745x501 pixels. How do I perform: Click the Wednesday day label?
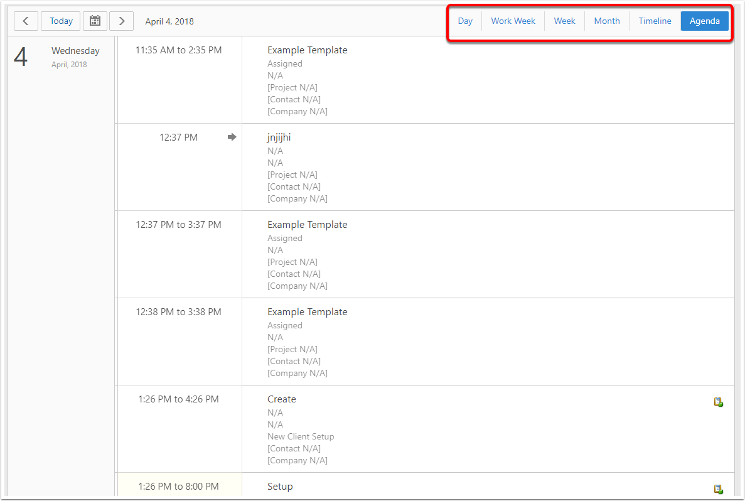[75, 51]
